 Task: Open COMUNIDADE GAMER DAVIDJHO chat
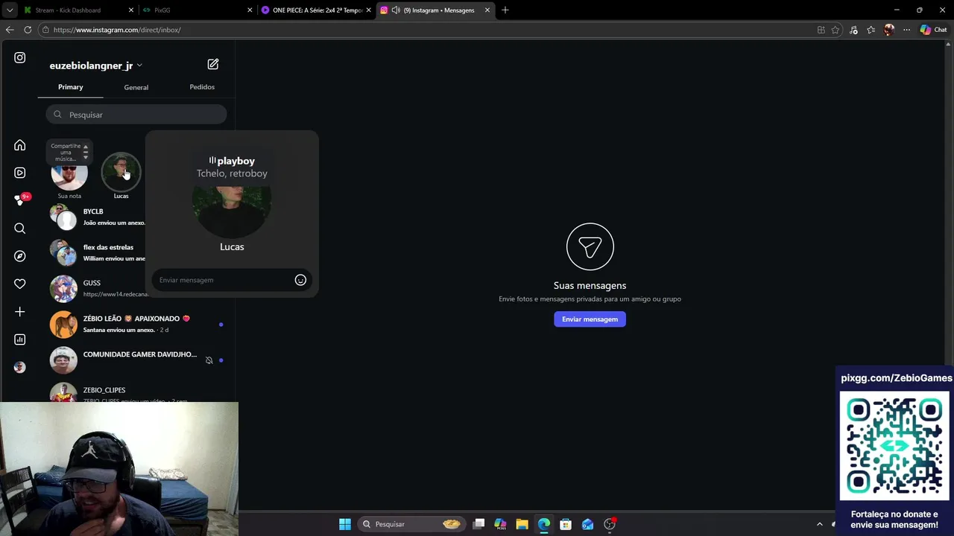(136, 360)
